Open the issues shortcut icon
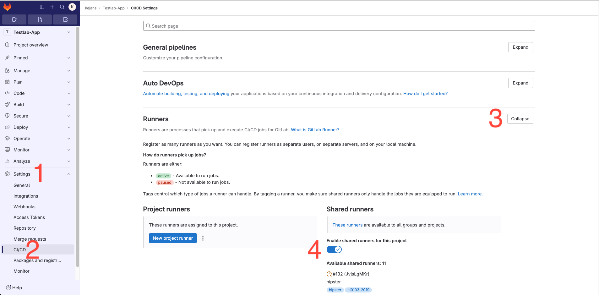Image resolution: width=599 pixels, height=295 pixels. point(14,19)
